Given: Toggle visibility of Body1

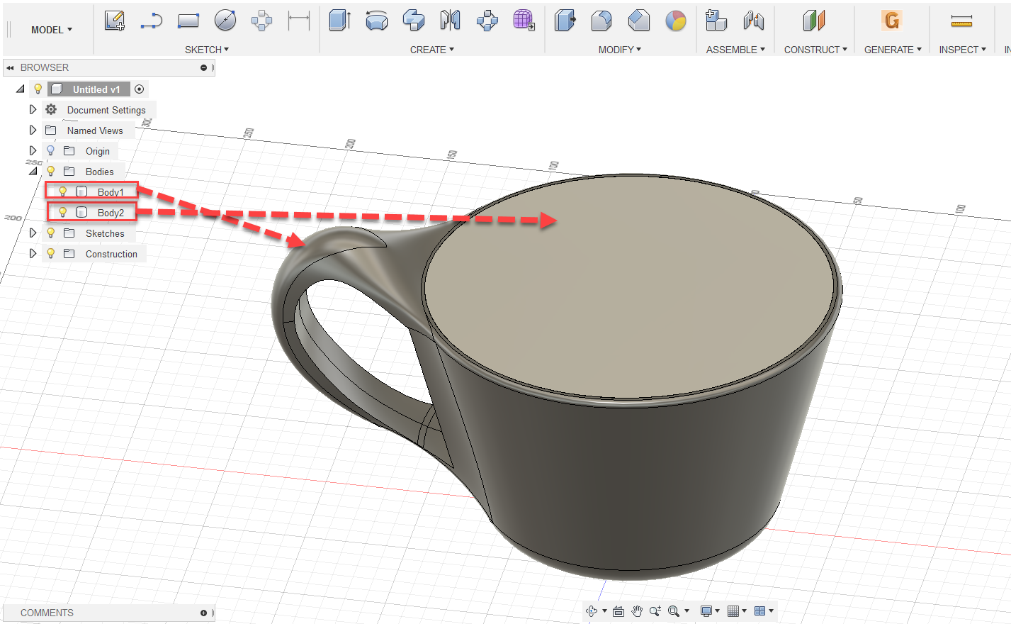Looking at the screenshot, I should click(62, 191).
